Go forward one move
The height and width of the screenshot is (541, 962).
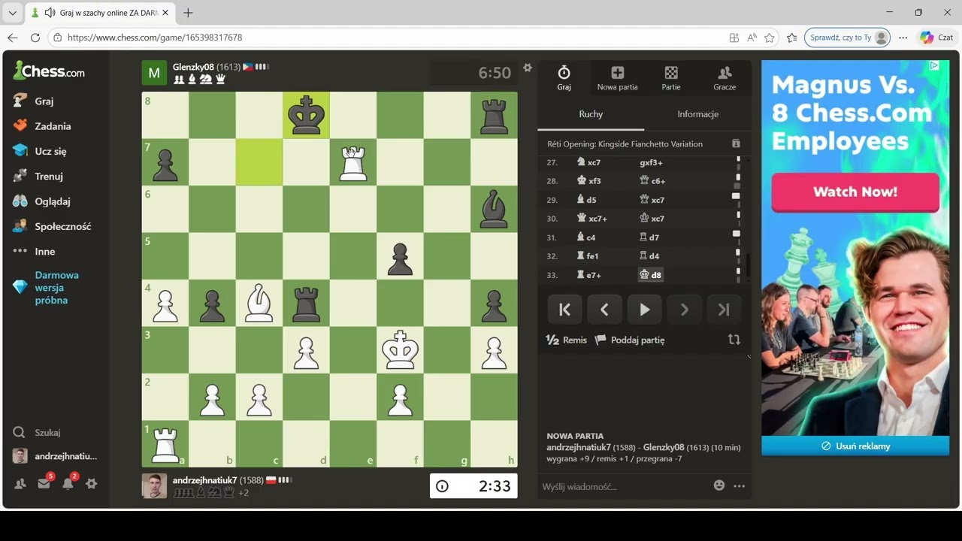pos(684,310)
